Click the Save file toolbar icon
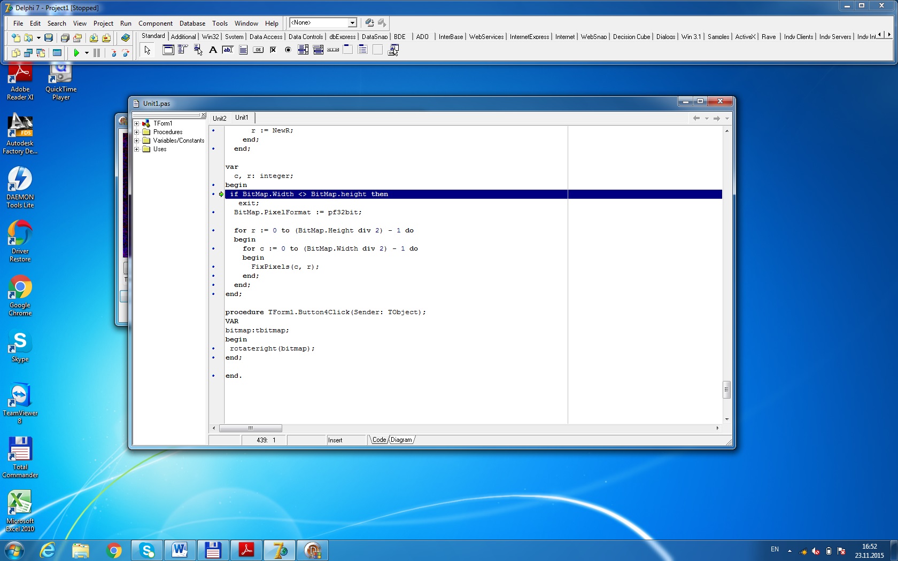Image resolution: width=898 pixels, height=561 pixels. point(49,38)
